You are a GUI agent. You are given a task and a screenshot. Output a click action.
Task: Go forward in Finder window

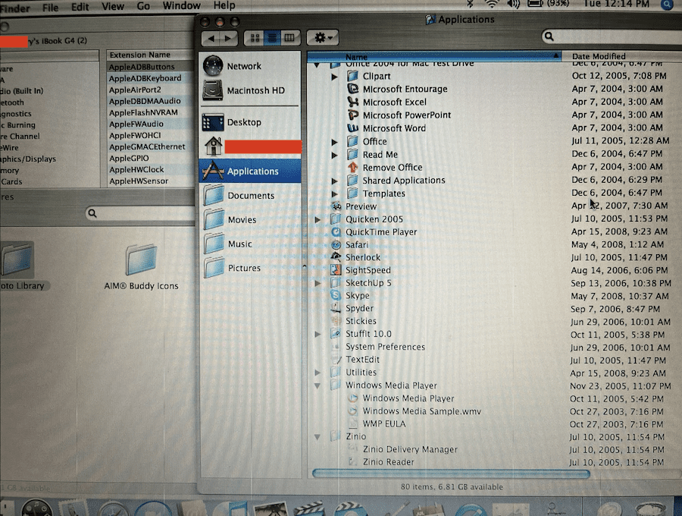(x=229, y=38)
